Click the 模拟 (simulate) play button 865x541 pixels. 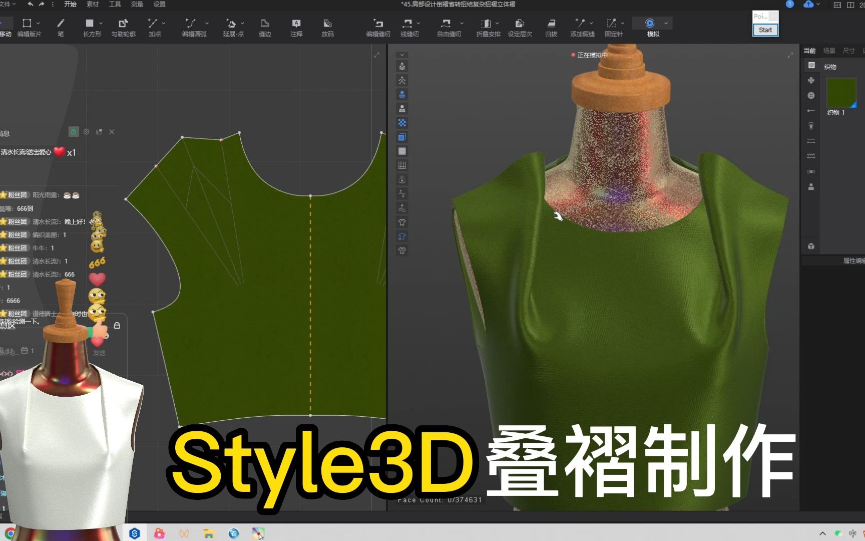tap(650, 23)
